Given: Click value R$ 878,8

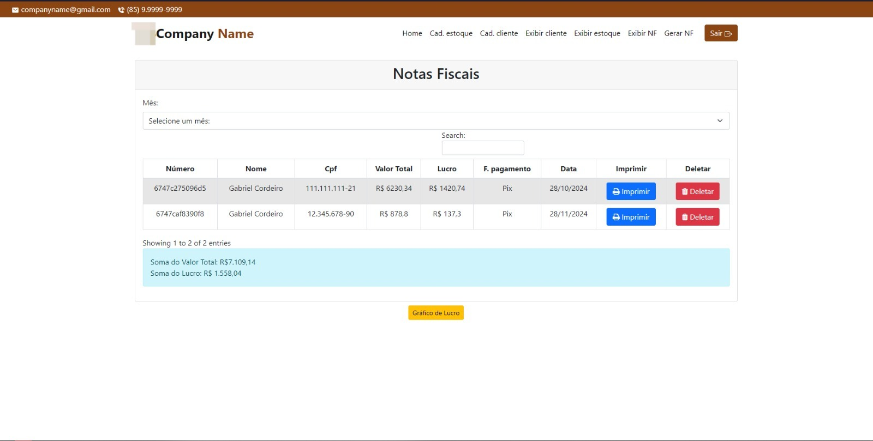Looking at the screenshot, I should (394, 214).
